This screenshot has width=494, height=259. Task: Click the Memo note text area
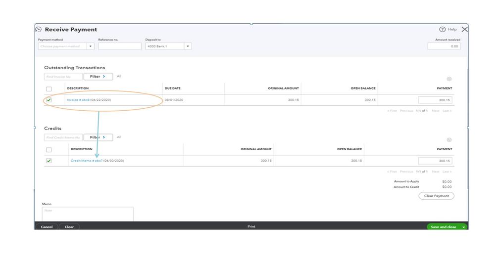(x=88, y=214)
